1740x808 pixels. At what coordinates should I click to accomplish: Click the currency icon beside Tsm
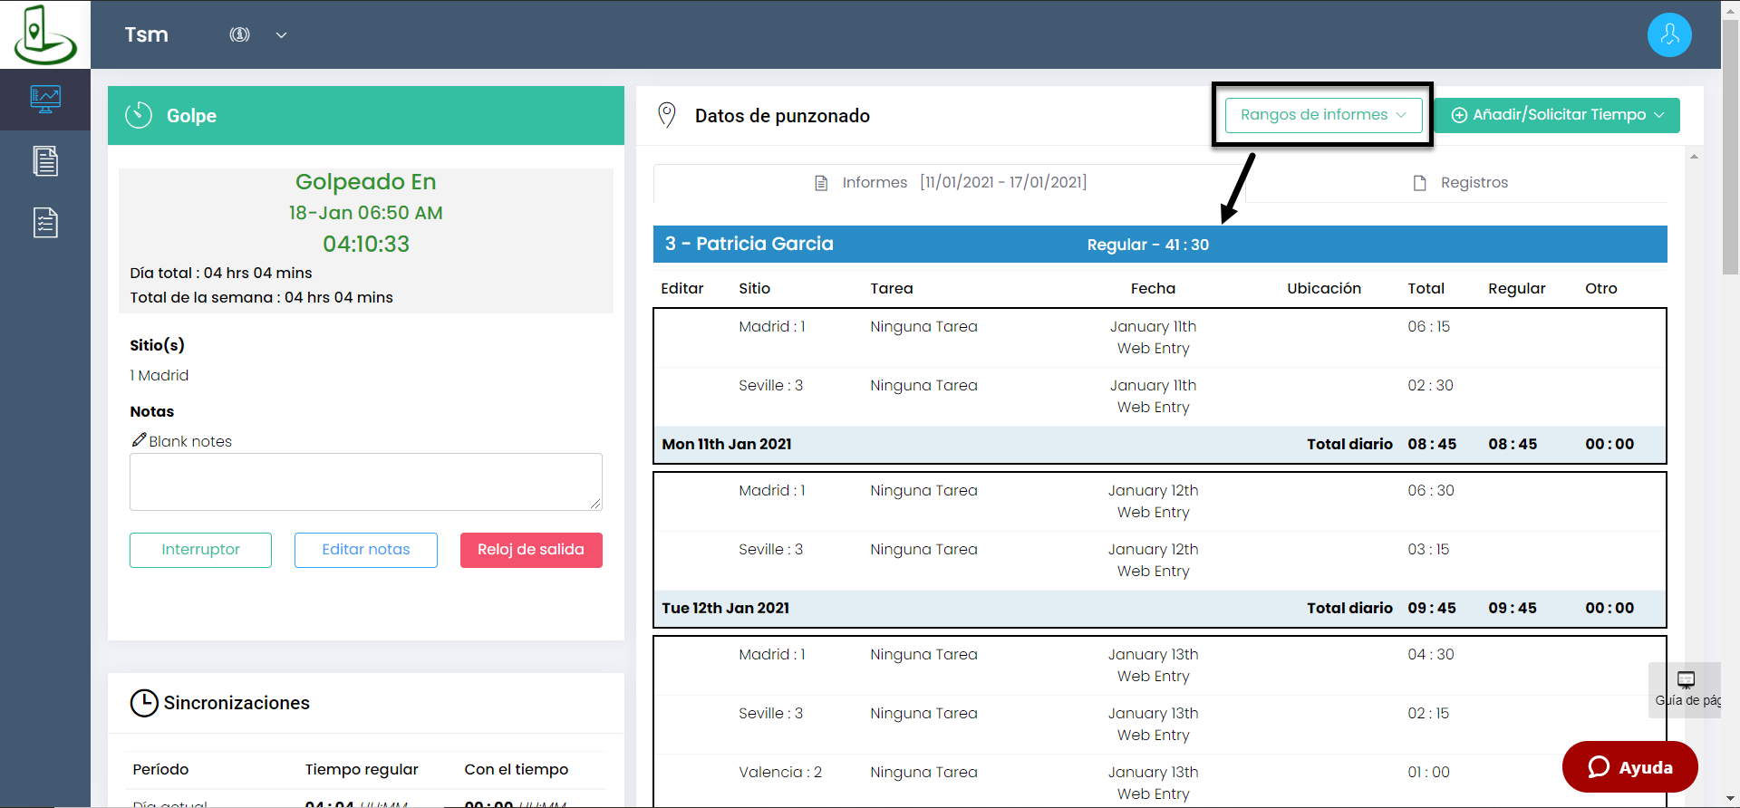239,34
